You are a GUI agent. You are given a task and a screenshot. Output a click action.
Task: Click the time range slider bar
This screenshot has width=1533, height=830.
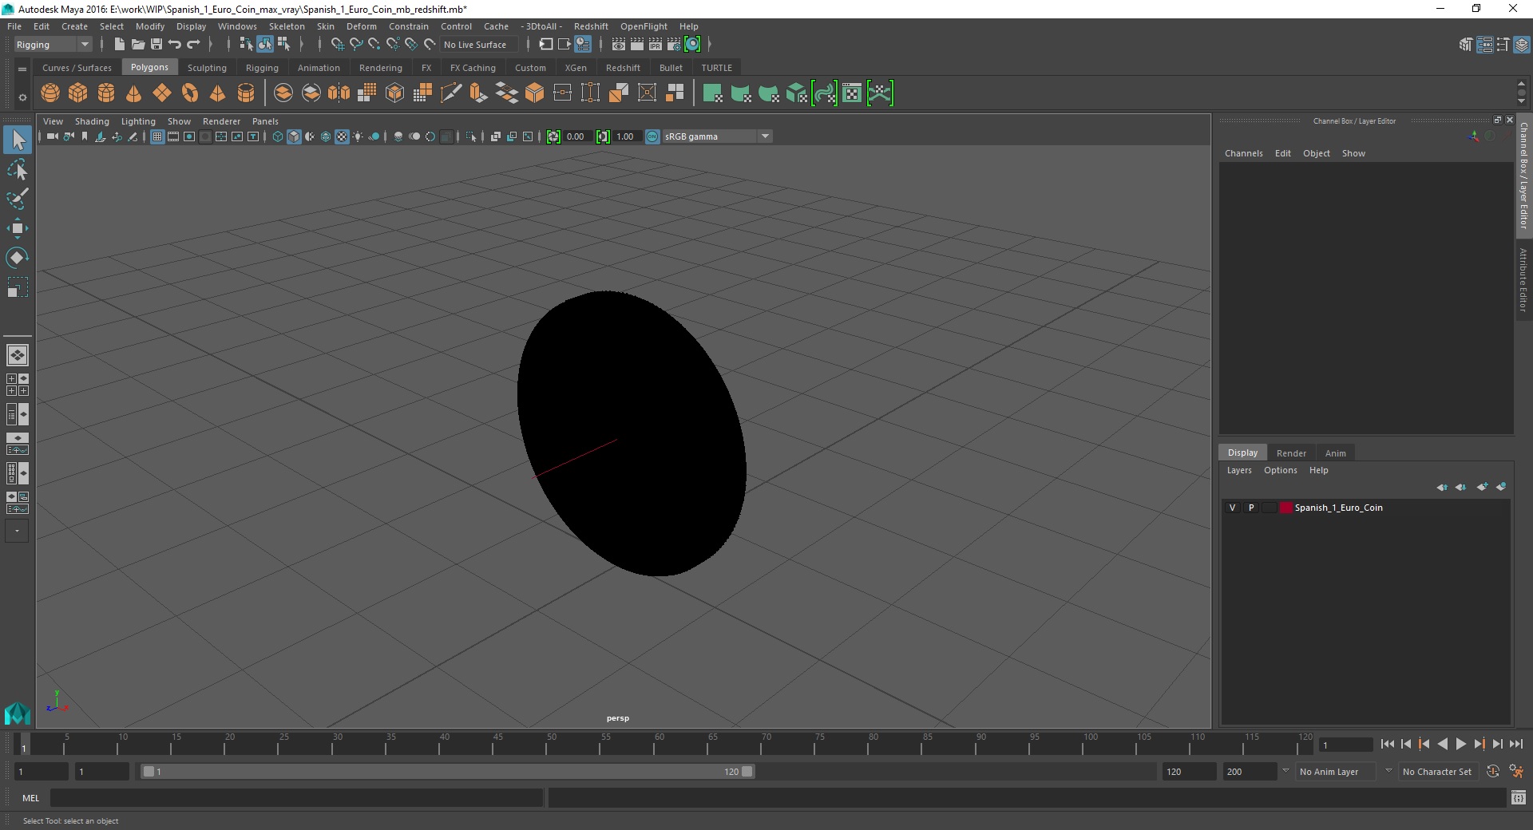click(447, 772)
